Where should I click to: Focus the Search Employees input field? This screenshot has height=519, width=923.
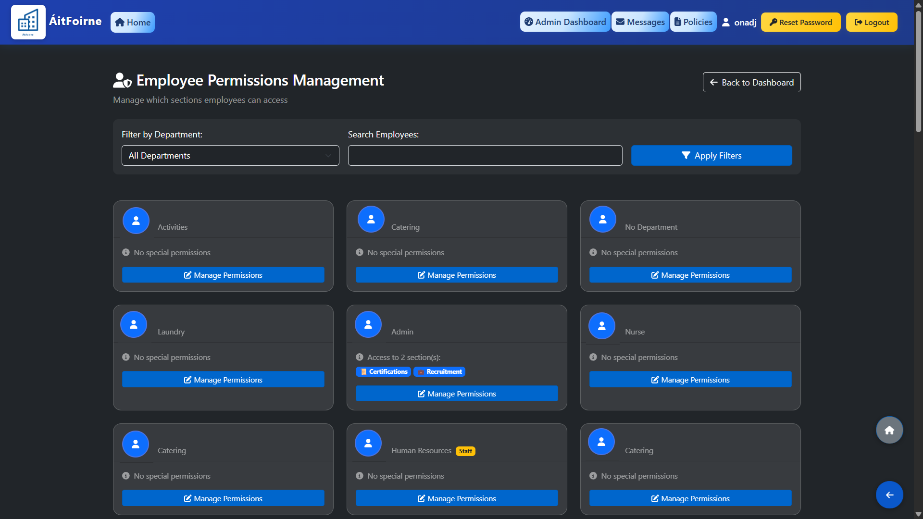pyautogui.click(x=485, y=156)
